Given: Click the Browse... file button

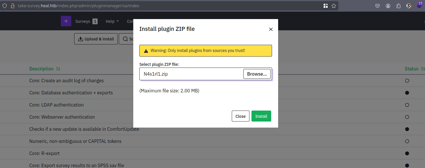Looking at the screenshot, I should click(257, 74).
